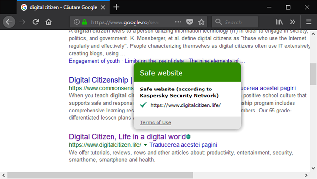Image resolution: width=317 pixels, height=179 pixels.
Task: Click the horizontal scrollbar thumb
Action: tap(100, 175)
